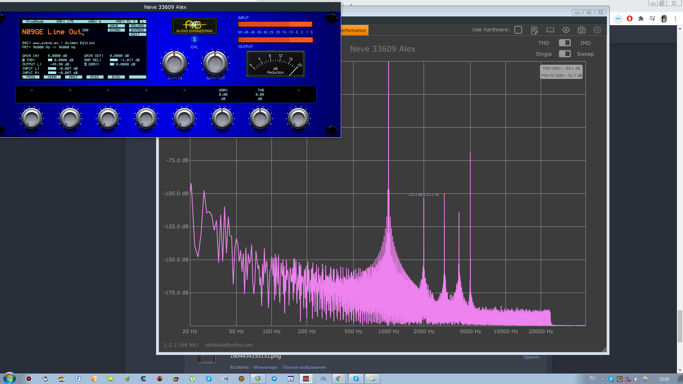Click the oshtakuta@yahoo.com email text
The width and height of the screenshot is (683, 384).
click(x=229, y=345)
